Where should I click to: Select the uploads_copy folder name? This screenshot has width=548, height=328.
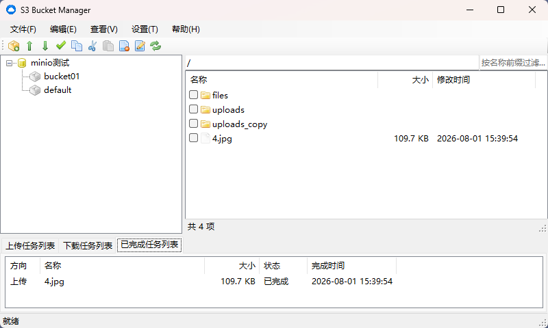click(240, 124)
